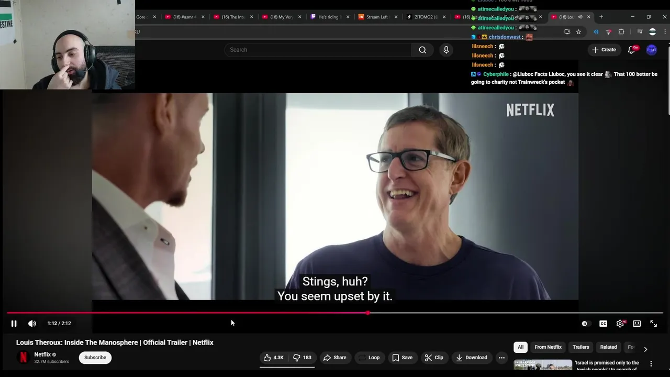Open the Chrome three-dot menu
This screenshot has width=670, height=377.
coord(665,32)
